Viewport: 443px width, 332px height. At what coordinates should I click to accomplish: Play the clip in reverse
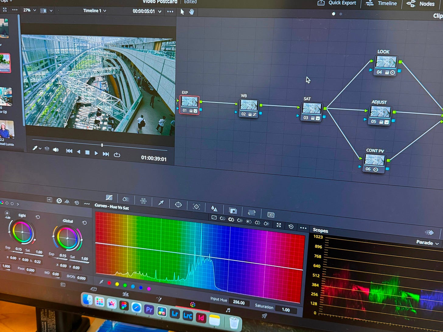click(x=78, y=152)
